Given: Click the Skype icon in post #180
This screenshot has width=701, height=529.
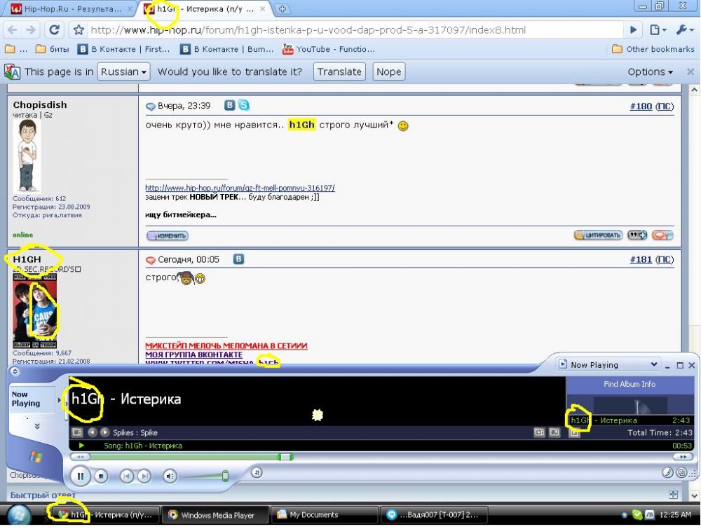Looking at the screenshot, I should (x=243, y=105).
